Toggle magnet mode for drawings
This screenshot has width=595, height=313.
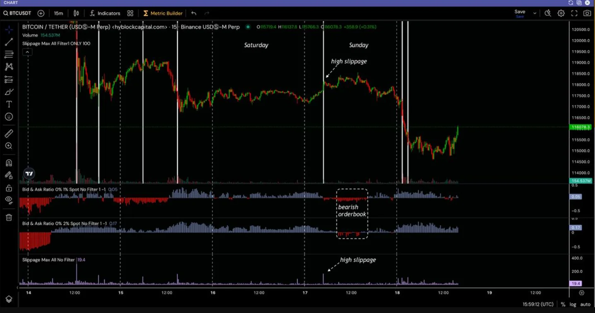9,163
